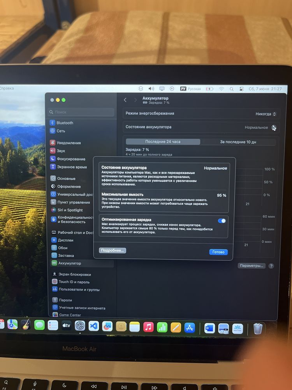The image size is (292, 390).
Task: Open Siri и Spotlight settings
Action: point(67,210)
